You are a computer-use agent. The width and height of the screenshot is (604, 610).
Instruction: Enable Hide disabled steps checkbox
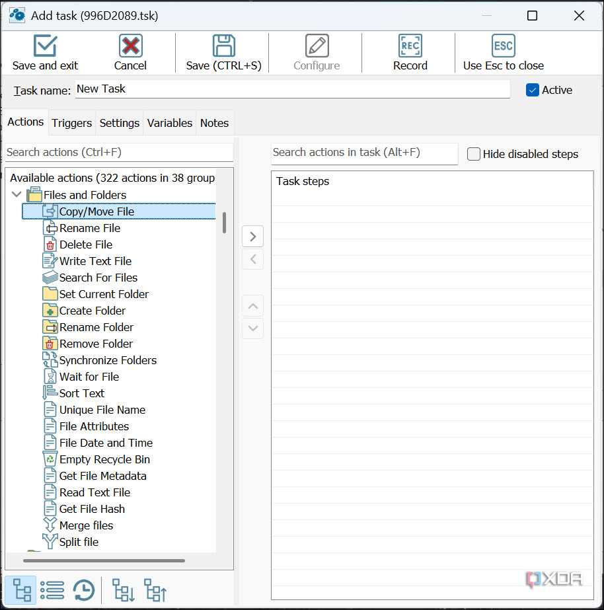[473, 154]
